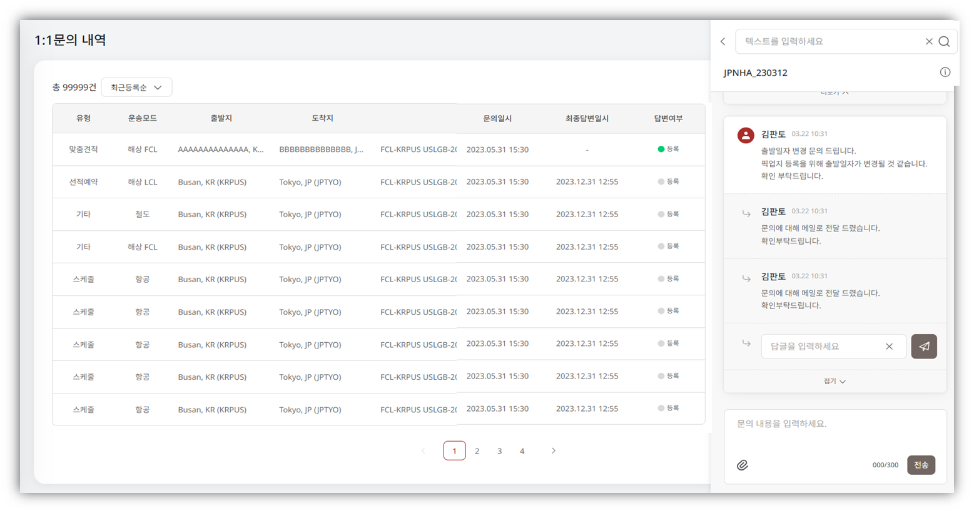Image resolution: width=974 pixels, height=513 pixels.
Task: Open info icon next to JPNHA_230312
Action: pyautogui.click(x=945, y=73)
